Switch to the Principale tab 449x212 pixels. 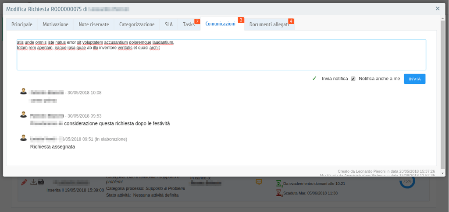[x=21, y=24]
